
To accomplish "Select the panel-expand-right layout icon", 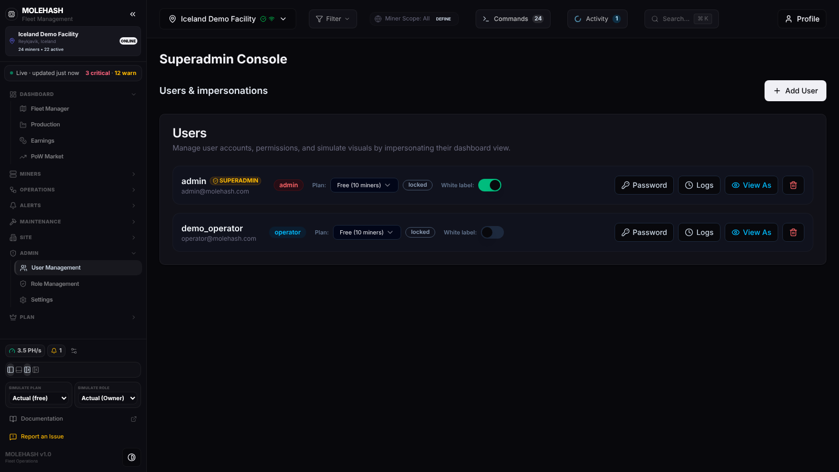I will tap(27, 370).
